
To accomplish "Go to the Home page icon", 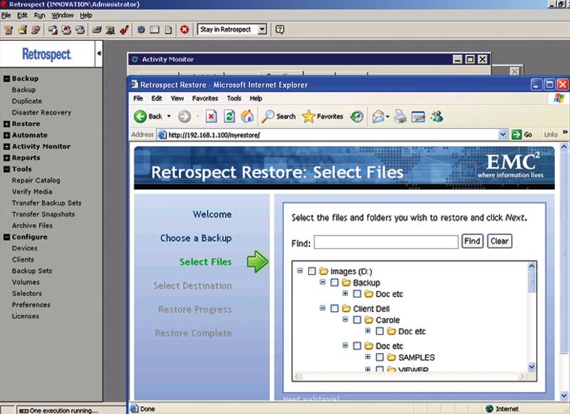I will [x=247, y=117].
